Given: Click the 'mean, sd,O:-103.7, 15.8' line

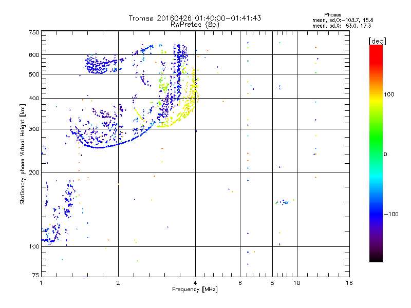Looking at the screenshot, I should pyautogui.click(x=343, y=20).
